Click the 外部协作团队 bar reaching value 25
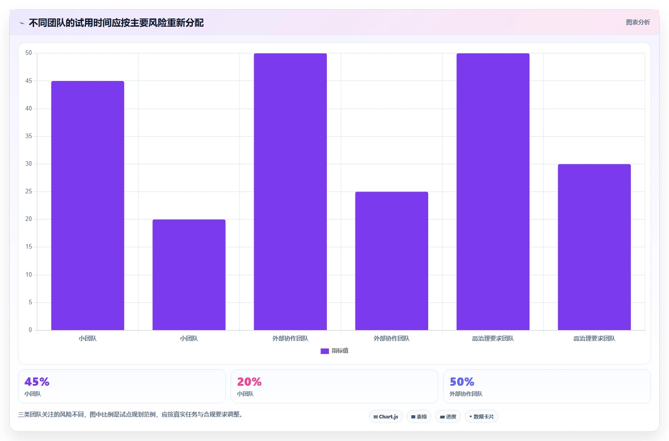 [x=391, y=261]
